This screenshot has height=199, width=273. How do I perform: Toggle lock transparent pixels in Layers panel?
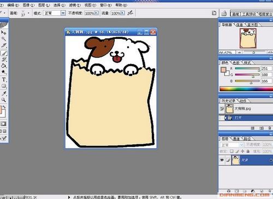click(x=232, y=151)
